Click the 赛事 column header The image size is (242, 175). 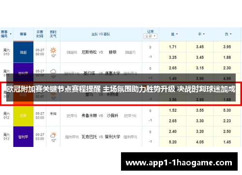23,34
